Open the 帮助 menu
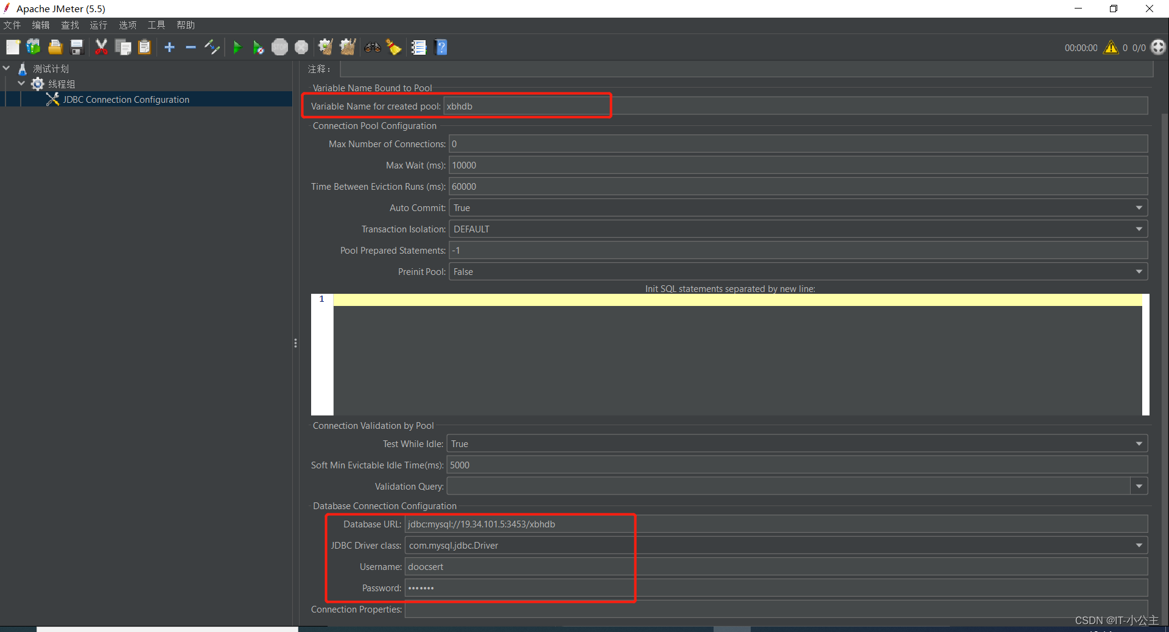Image resolution: width=1169 pixels, height=632 pixels. (x=186, y=25)
